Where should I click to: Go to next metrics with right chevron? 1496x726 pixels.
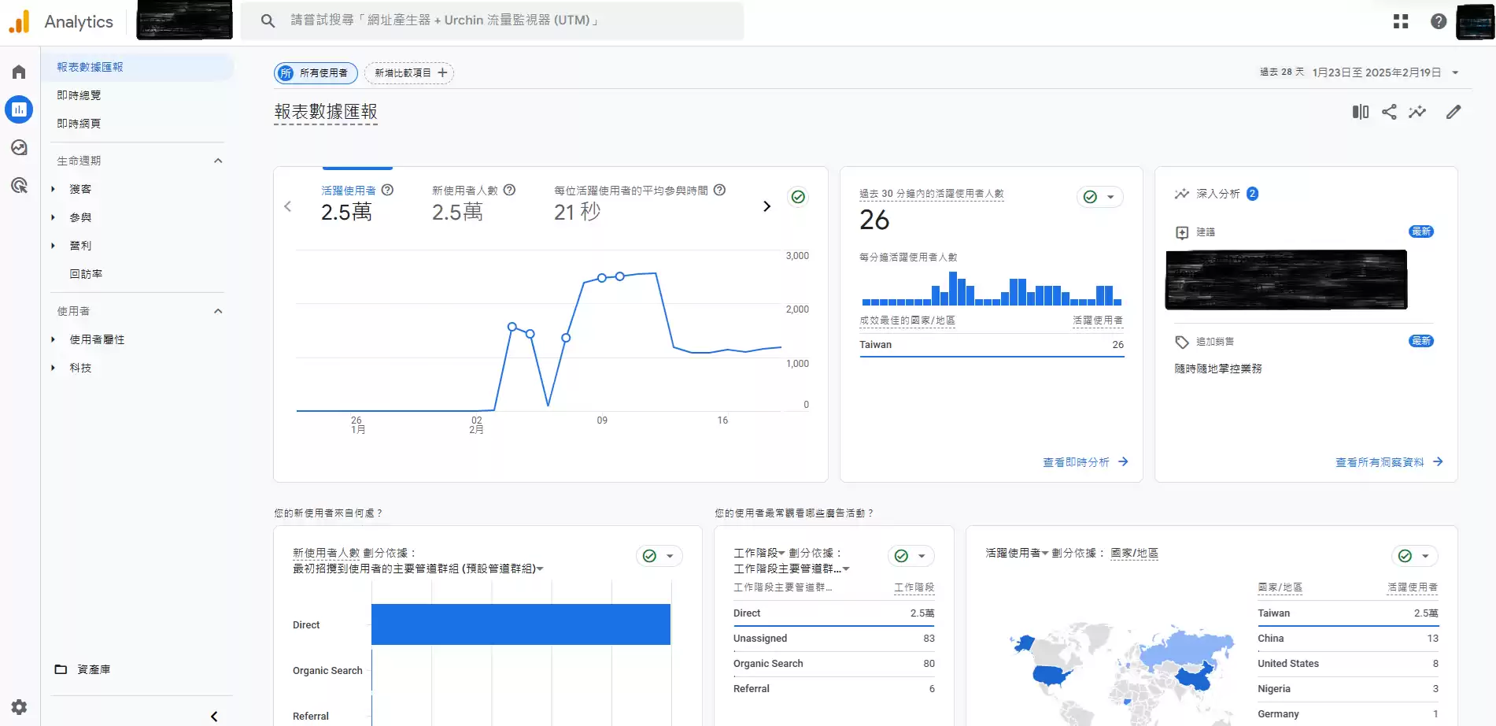coord(767,206)
